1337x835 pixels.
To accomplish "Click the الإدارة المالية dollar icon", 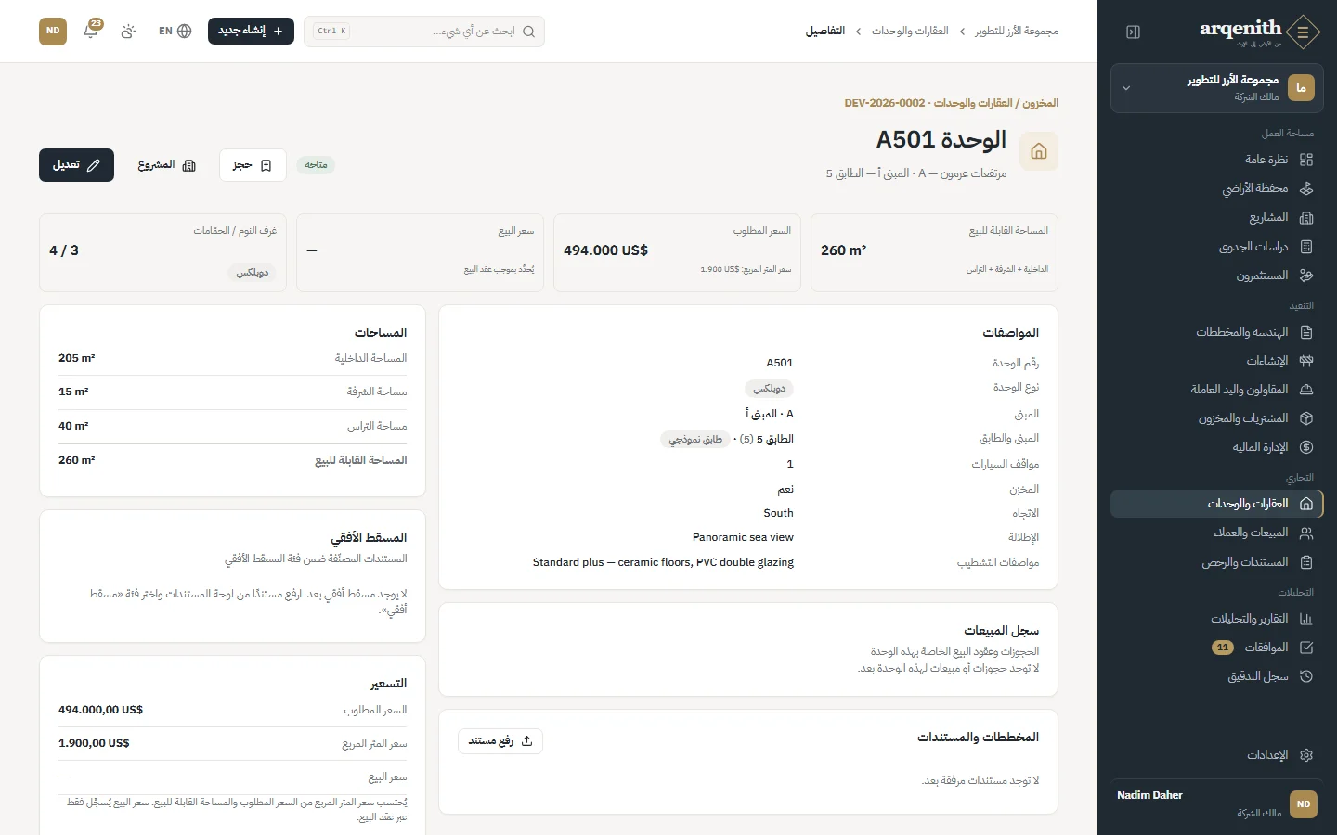I will [1306, 447].
